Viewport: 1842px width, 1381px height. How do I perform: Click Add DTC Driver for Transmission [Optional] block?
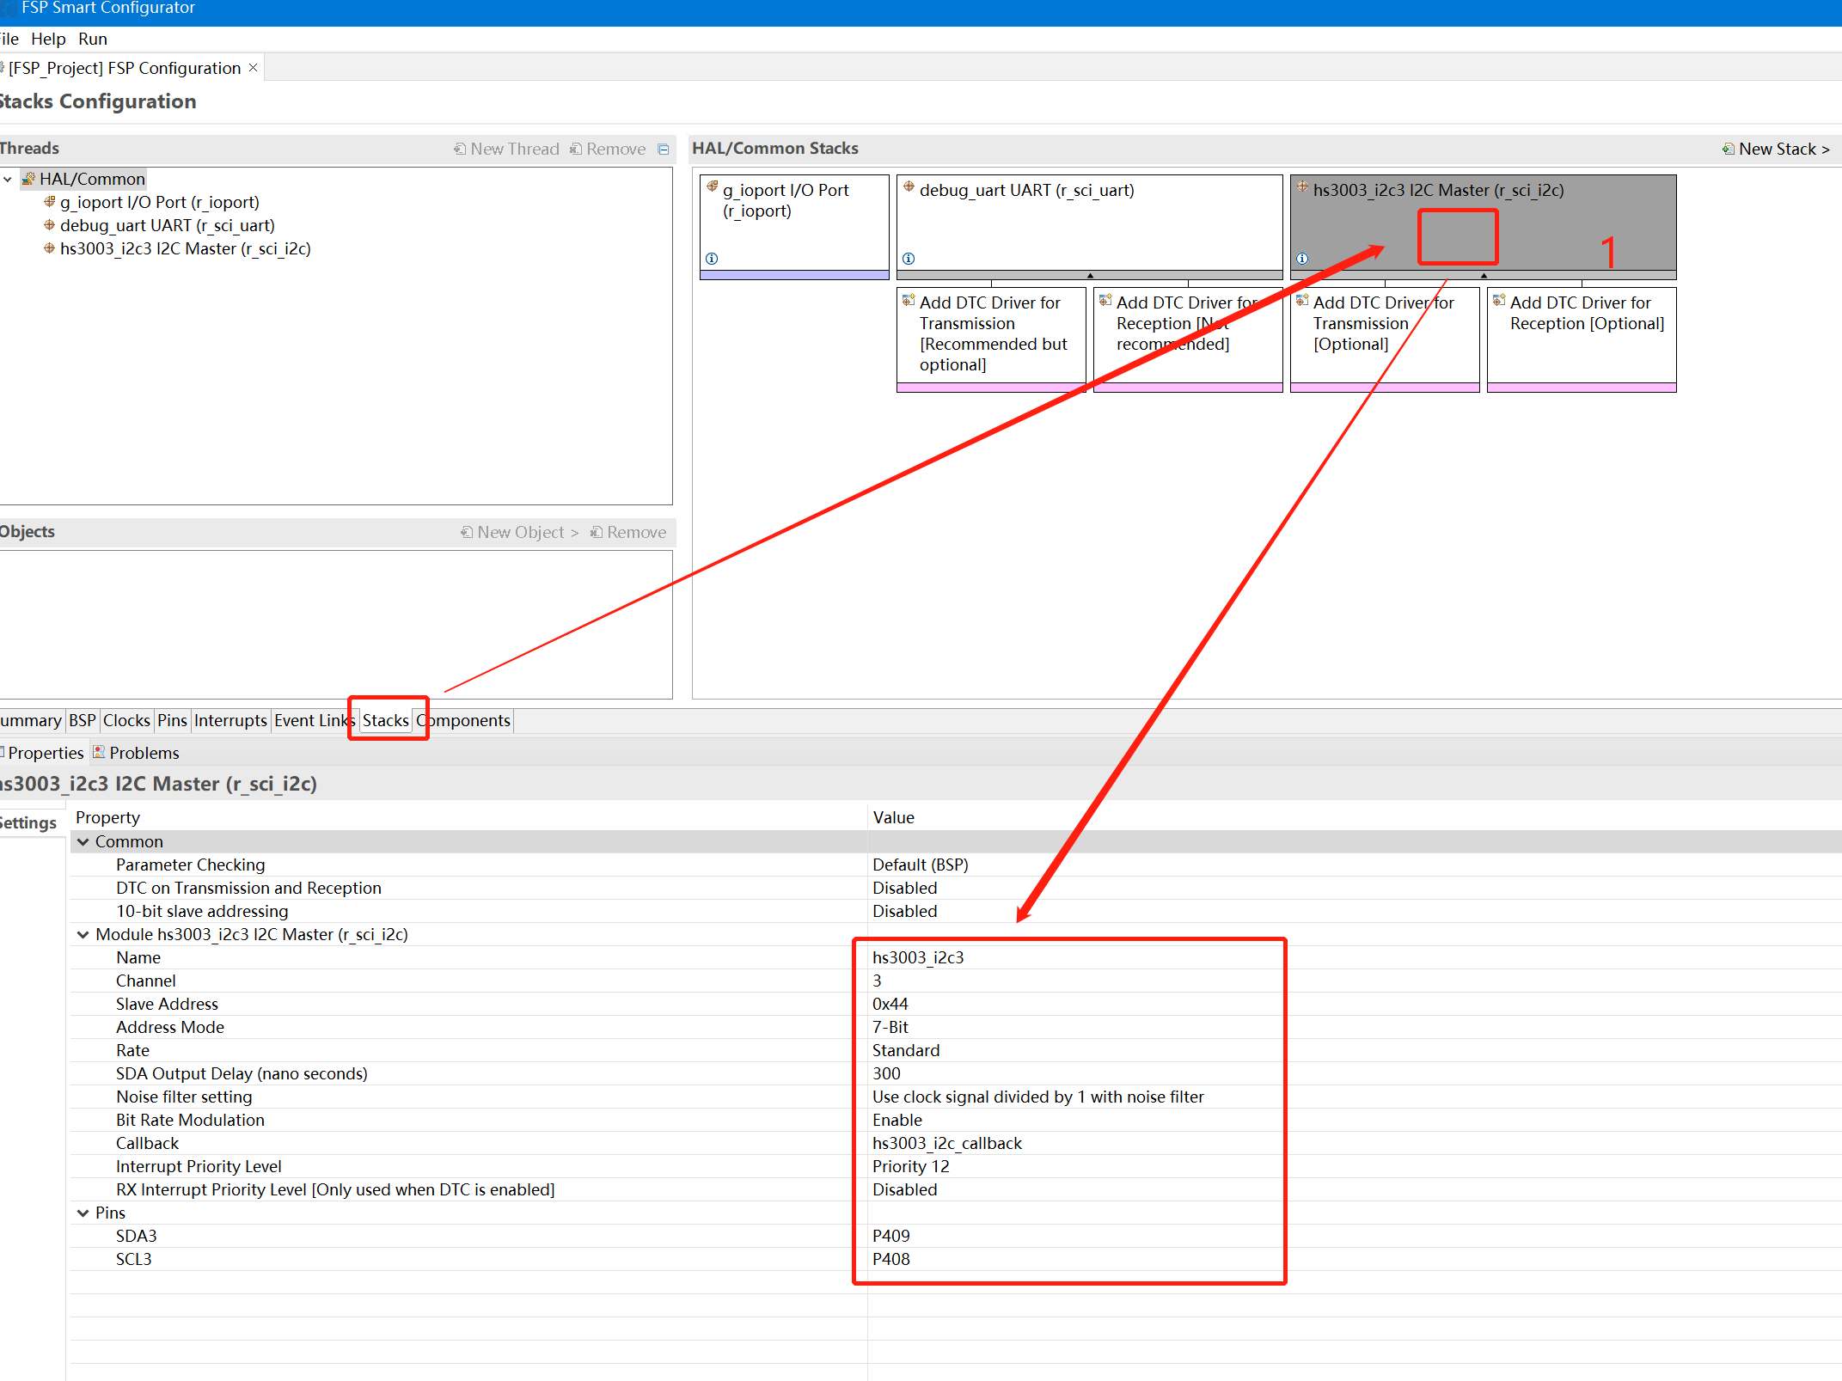pyautogui.click(x=1385, y=339)
